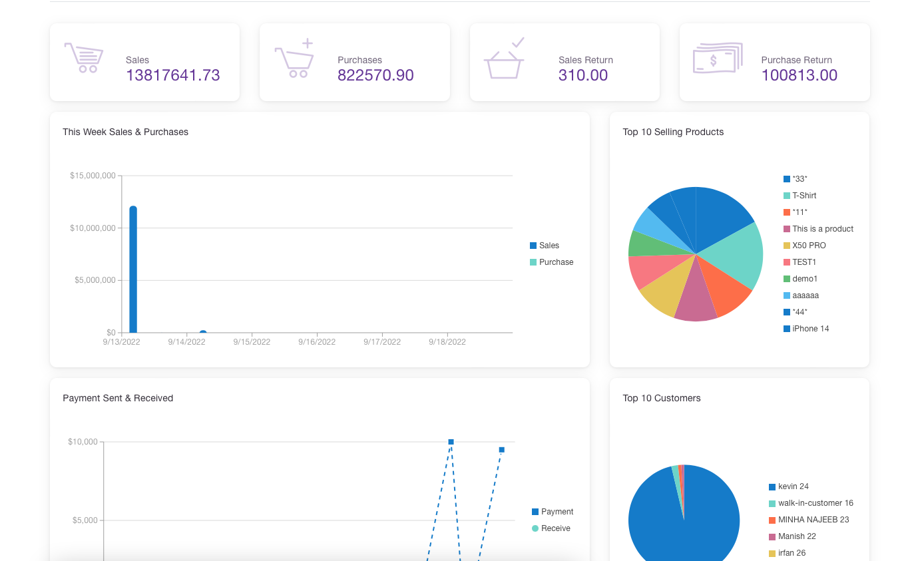Click the iPhone 14 legend entry

coord(810,329)
